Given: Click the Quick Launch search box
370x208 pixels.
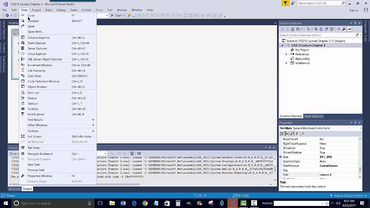Looking at the screenshot, I should 321,3.
